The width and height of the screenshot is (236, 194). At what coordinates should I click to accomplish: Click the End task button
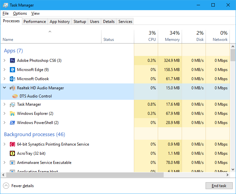[x=219, y=186]
